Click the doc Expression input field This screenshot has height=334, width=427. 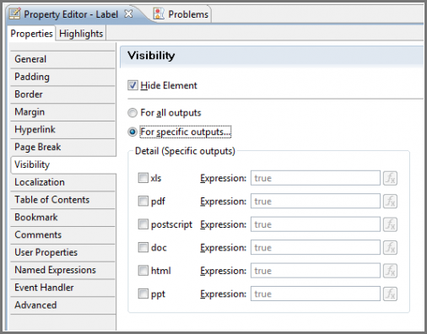[x=316, y=248]
